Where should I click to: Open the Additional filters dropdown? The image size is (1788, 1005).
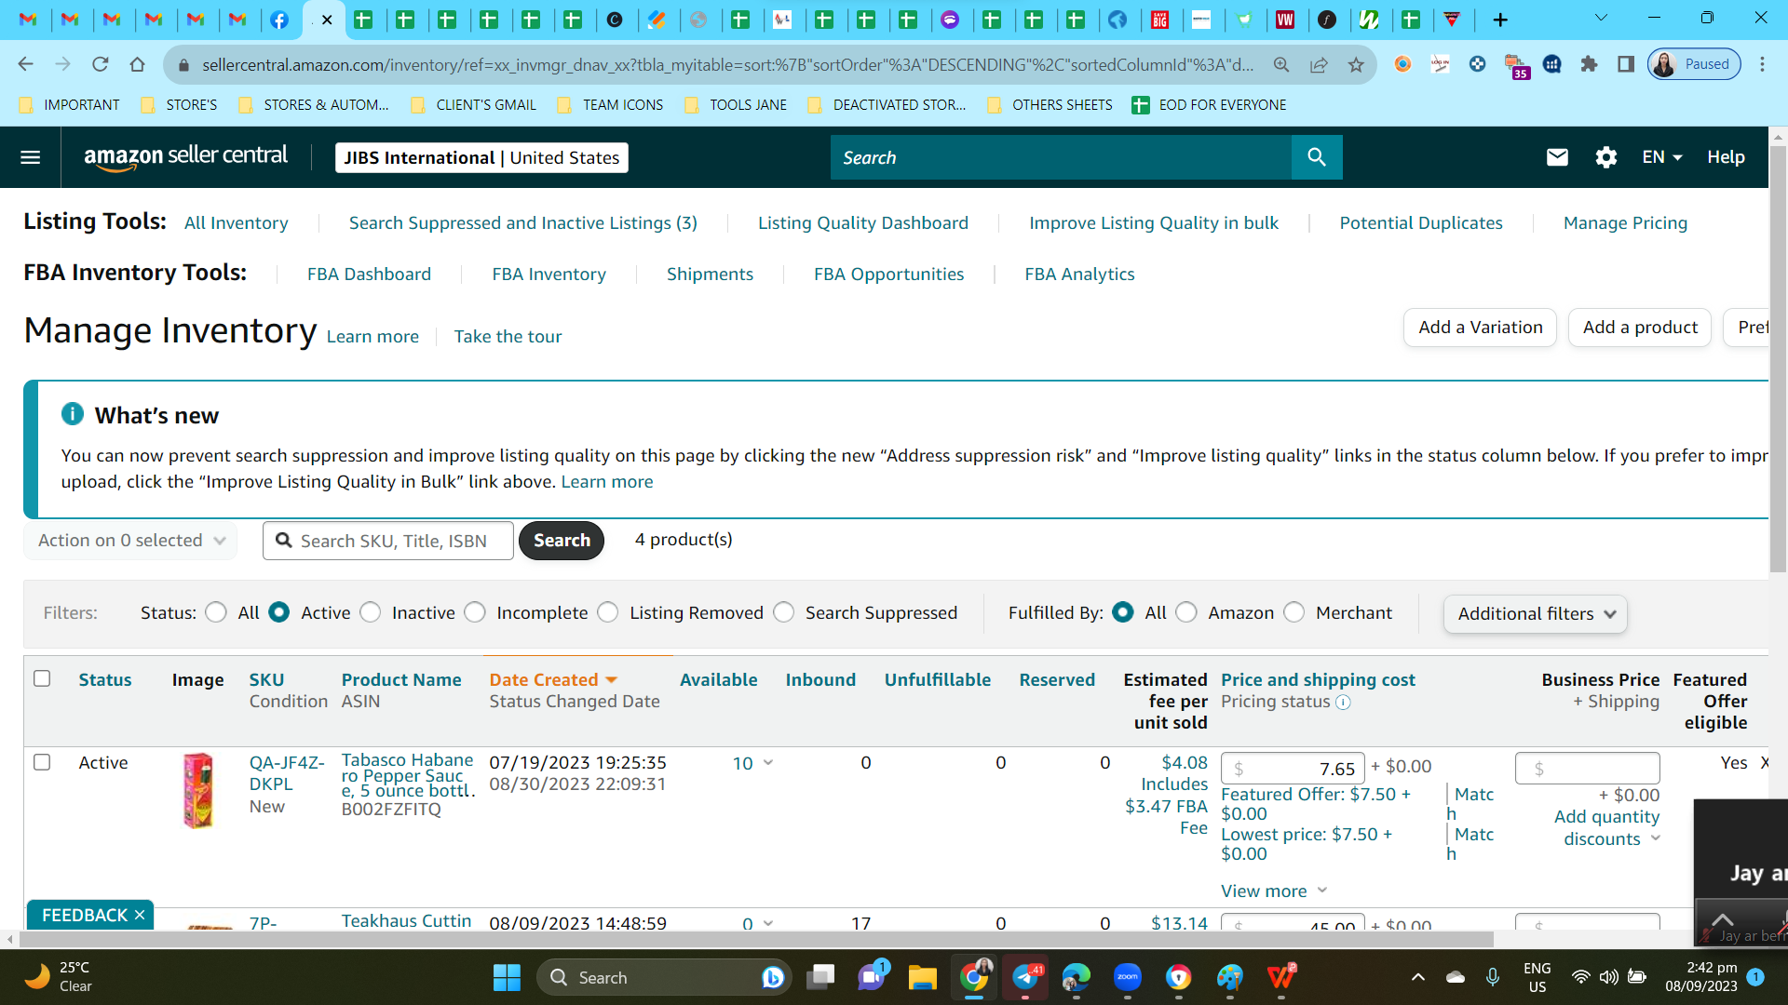[x=1535, y=614]
